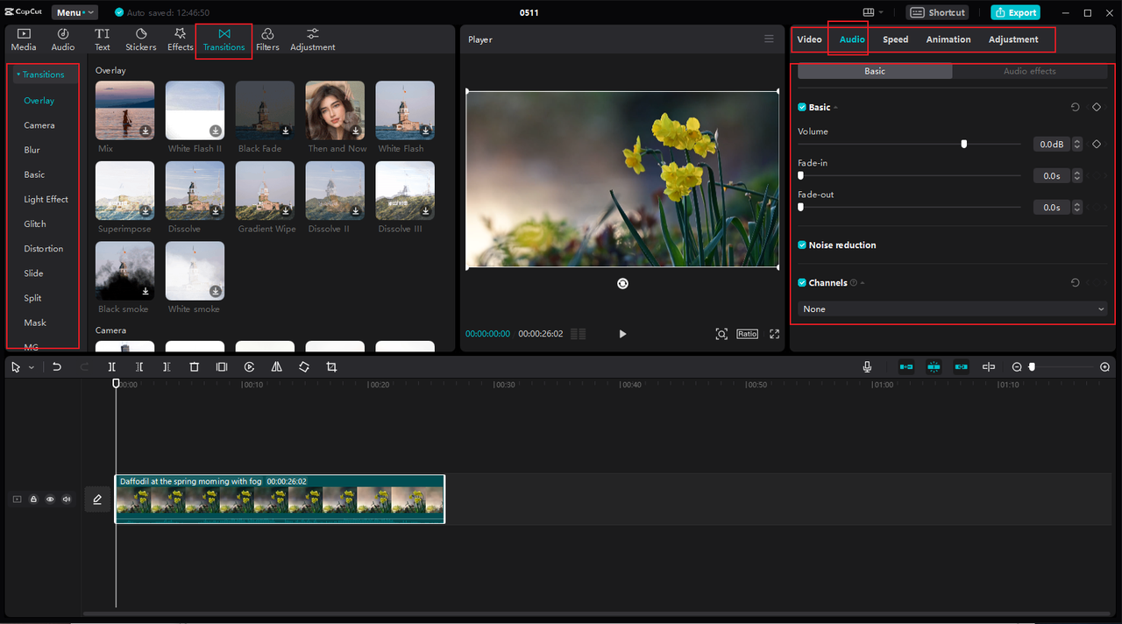
Task: Open the Audio library in the top toolbar
Action: 63,39
